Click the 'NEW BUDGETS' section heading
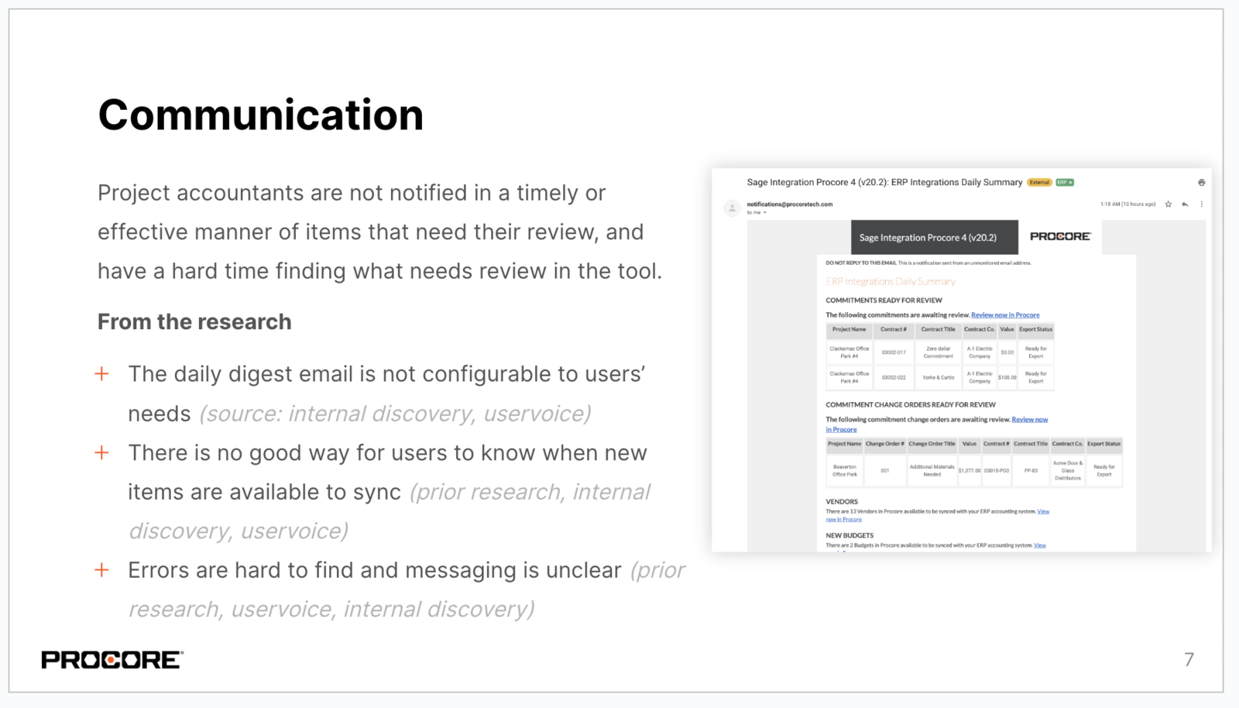 tap(849, 535)
